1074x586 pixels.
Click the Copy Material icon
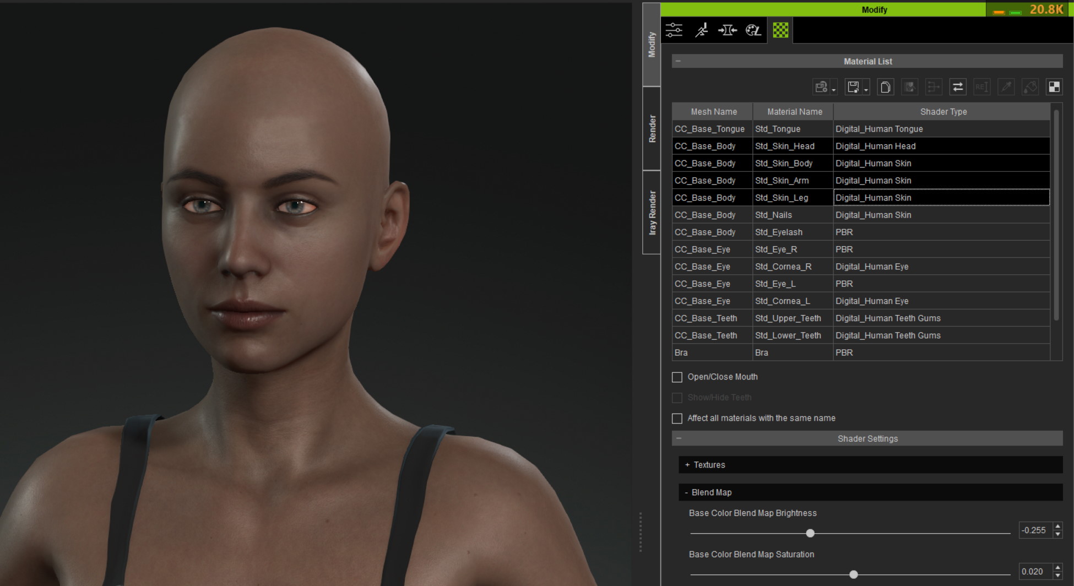point(885,87)
